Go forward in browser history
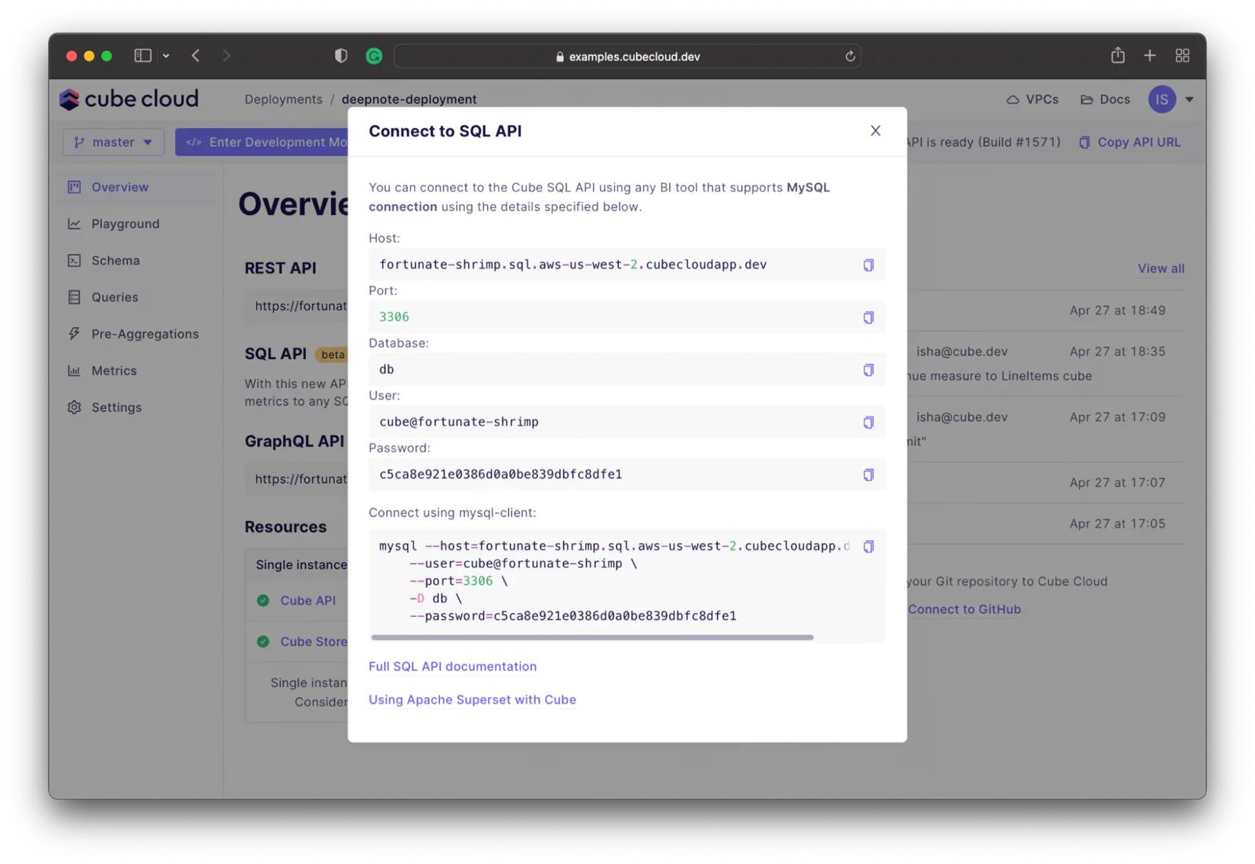Image resolution: width=1255 pixels, height=864 pixels. (x=227, y=56)
